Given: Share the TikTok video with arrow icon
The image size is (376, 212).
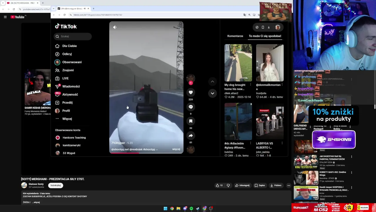Looking at the screenshot, I should click(191, 135).
